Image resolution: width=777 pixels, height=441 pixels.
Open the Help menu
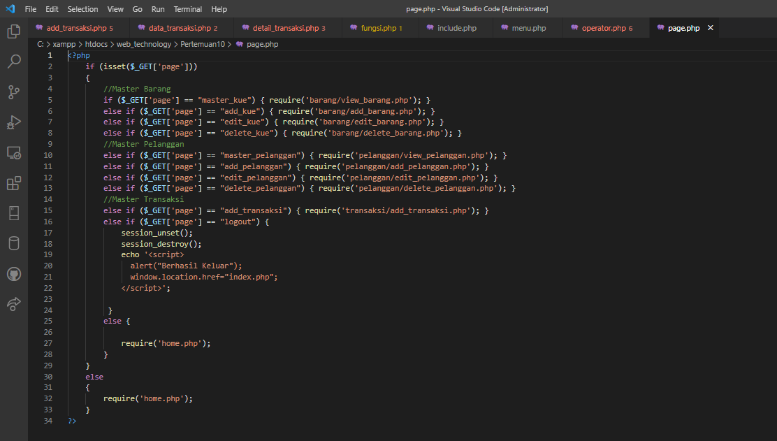(219, 9)
